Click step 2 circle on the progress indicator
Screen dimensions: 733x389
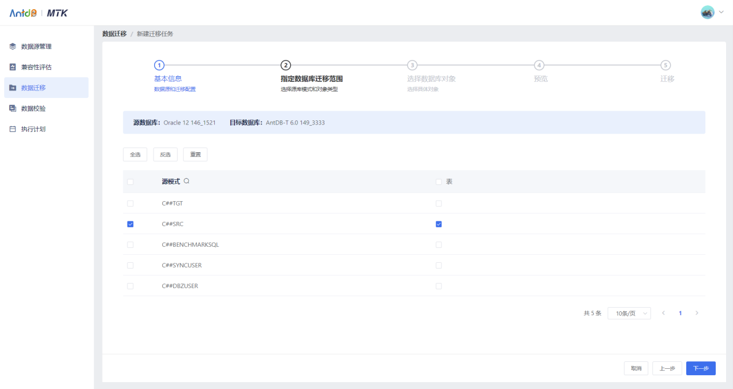286,65
